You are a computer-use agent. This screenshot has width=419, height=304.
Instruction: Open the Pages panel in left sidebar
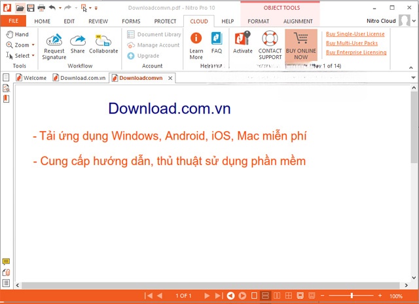pos(6,77)
